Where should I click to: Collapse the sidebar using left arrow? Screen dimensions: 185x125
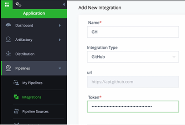click(64, 5)
